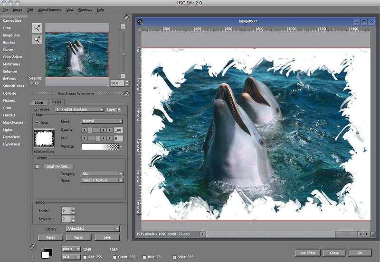The width and height of the screenshot is (380, 262).
Task: Click the upper magnifier zoom tool icon
Action: point(37,28)
